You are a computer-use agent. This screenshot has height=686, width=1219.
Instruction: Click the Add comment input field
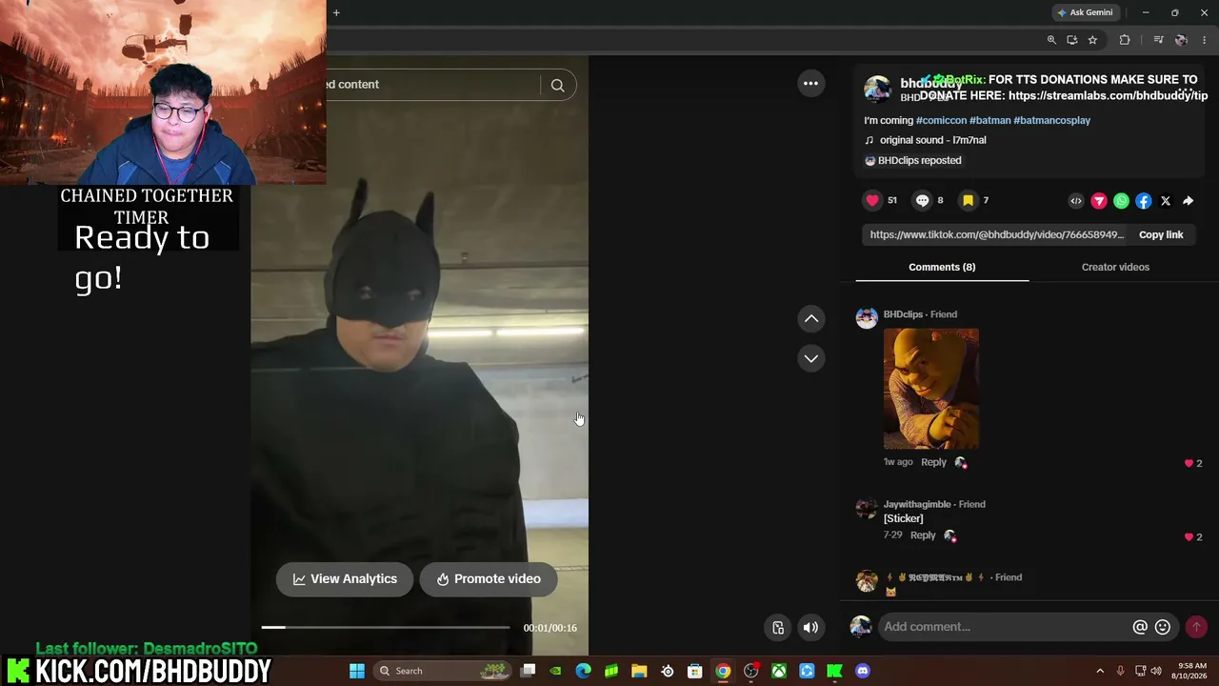1003,627
